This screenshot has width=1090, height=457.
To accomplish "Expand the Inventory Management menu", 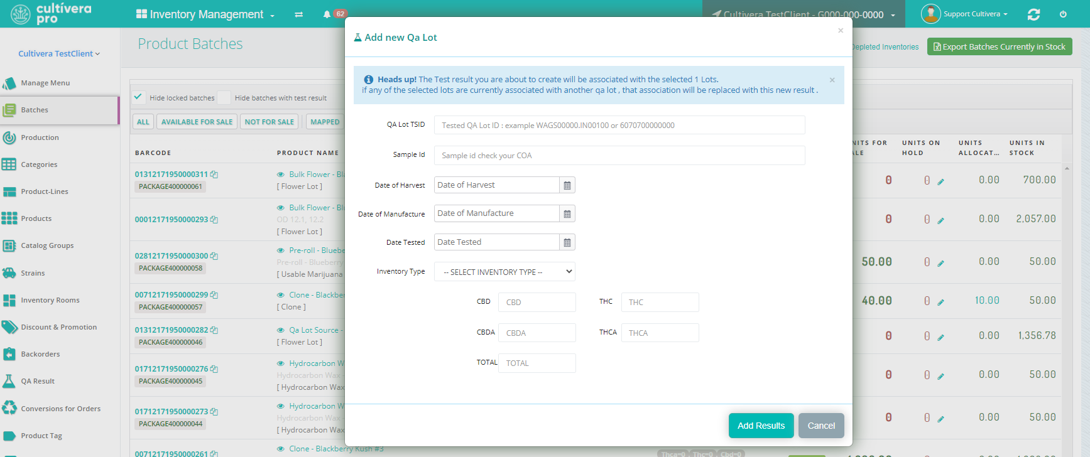I will [x=205, y=14].
